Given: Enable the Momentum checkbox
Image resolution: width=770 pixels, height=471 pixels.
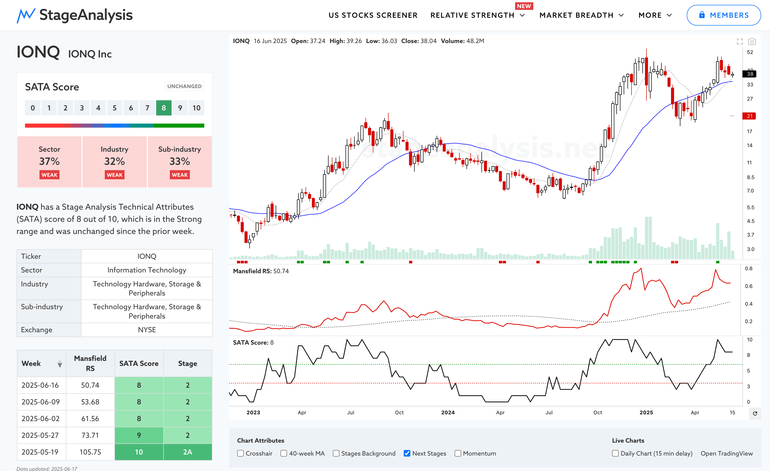Looking at the screenshot, I should coord(458,453).
